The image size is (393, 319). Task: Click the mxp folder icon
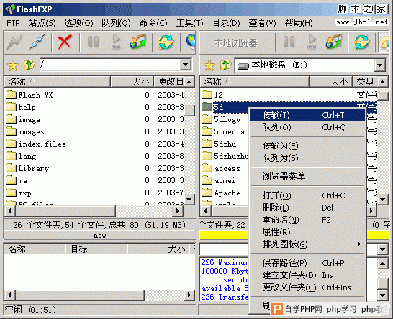11,193
